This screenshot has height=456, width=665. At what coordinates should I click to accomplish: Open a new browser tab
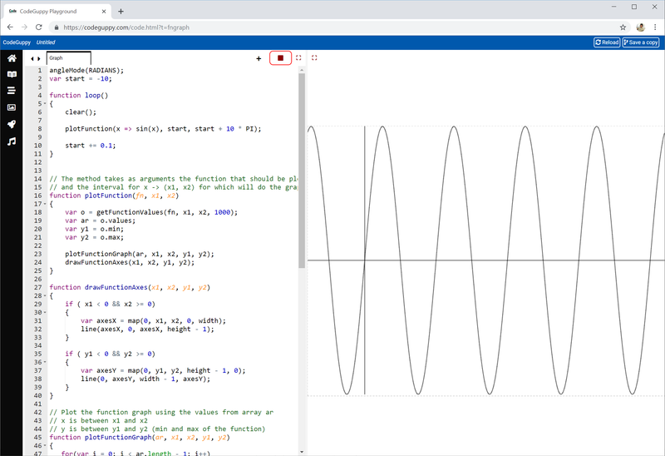tap(121, 12)
